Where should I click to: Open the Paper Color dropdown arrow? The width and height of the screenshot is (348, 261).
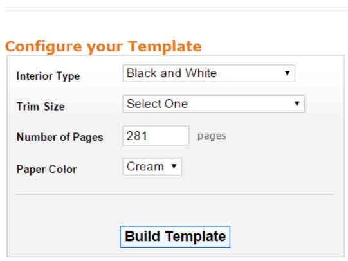pyautogui.click(x=174, y=166)
